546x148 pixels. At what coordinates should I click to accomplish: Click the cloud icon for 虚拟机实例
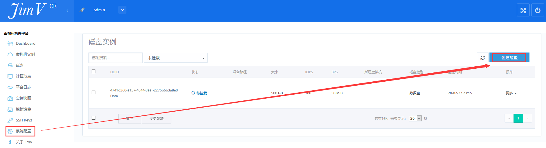[10, 55]
